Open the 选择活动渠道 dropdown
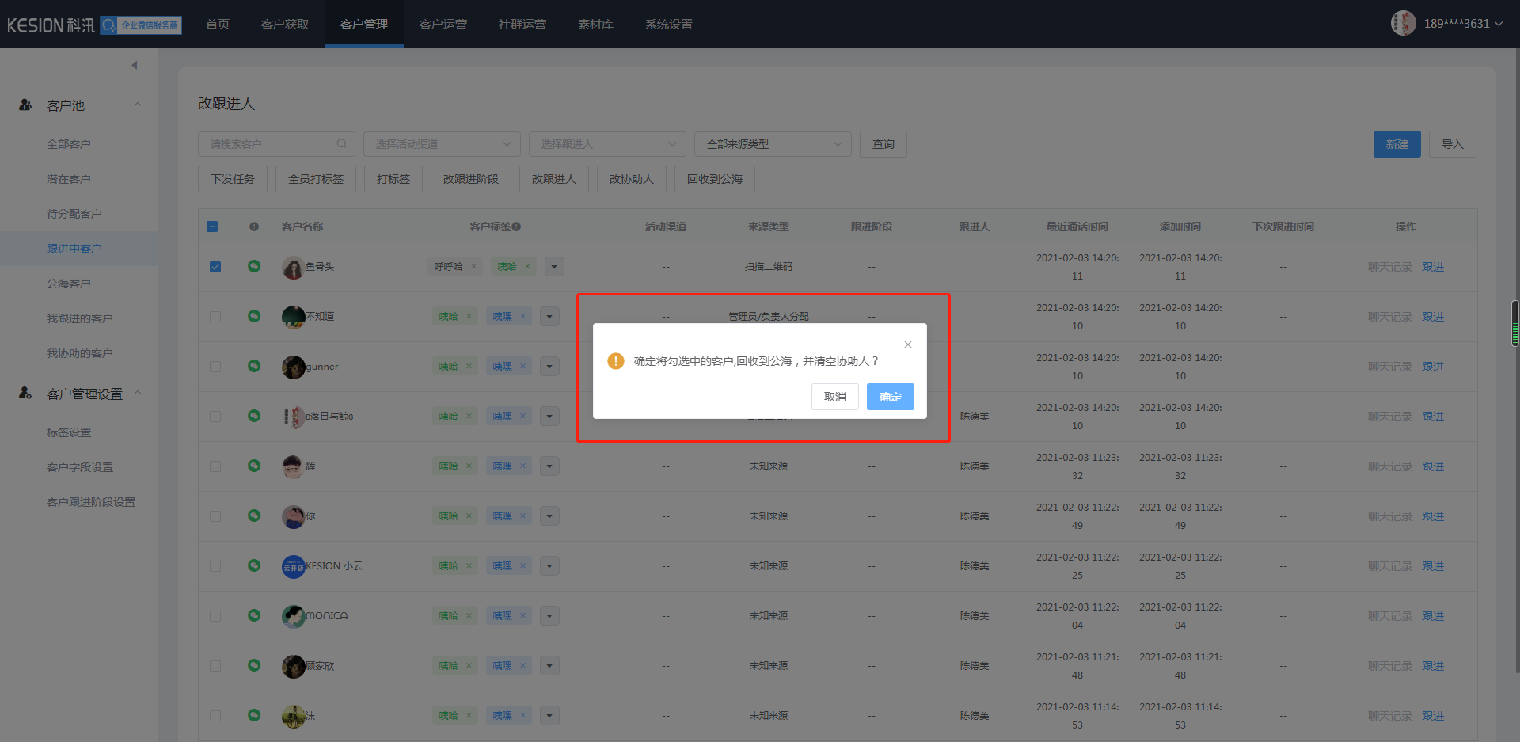Viewport: 1520px width, 742px height. coord(442,144)
